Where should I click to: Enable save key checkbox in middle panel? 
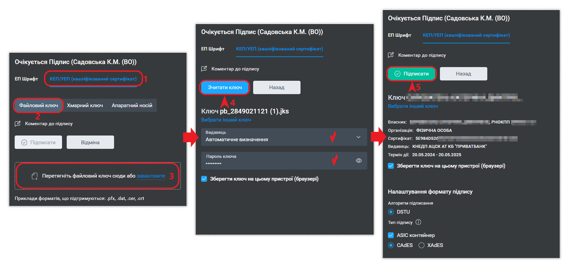pyautogui.click(x=204, y=179)
